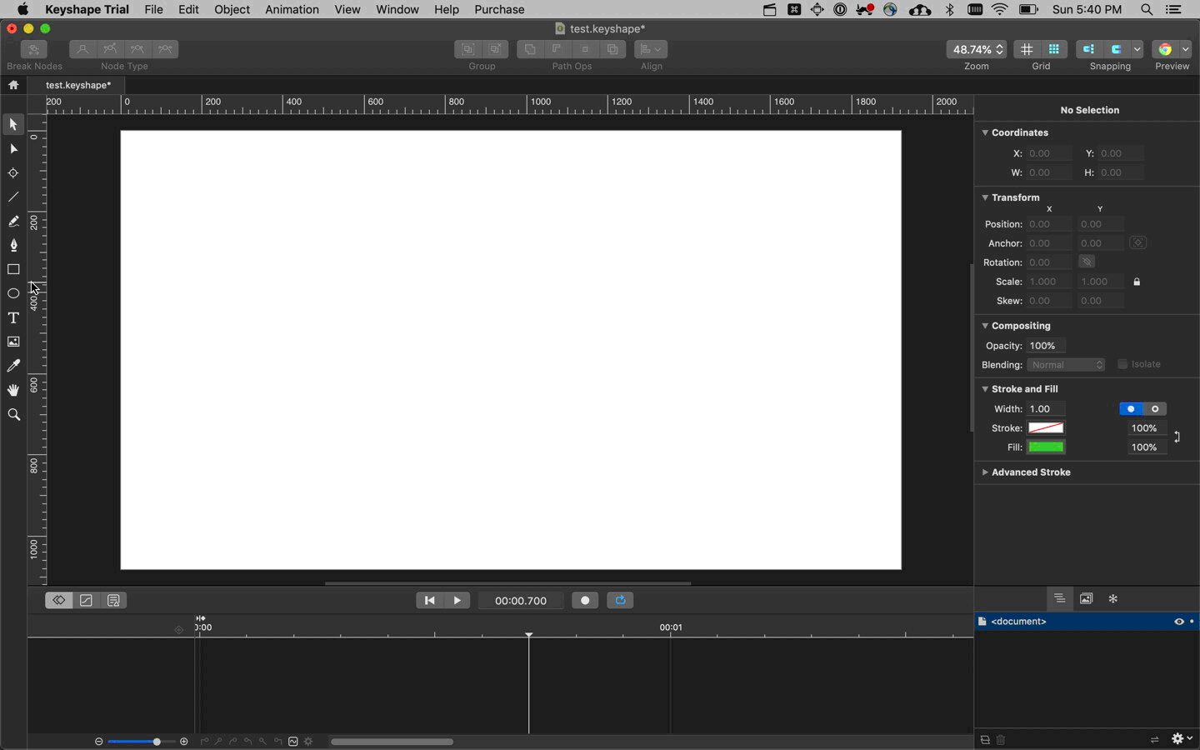This screenshot has height=750, width=1200.
Task: Toggle grid lines display
Action: pyautogui.click(x=1027, y=49)
